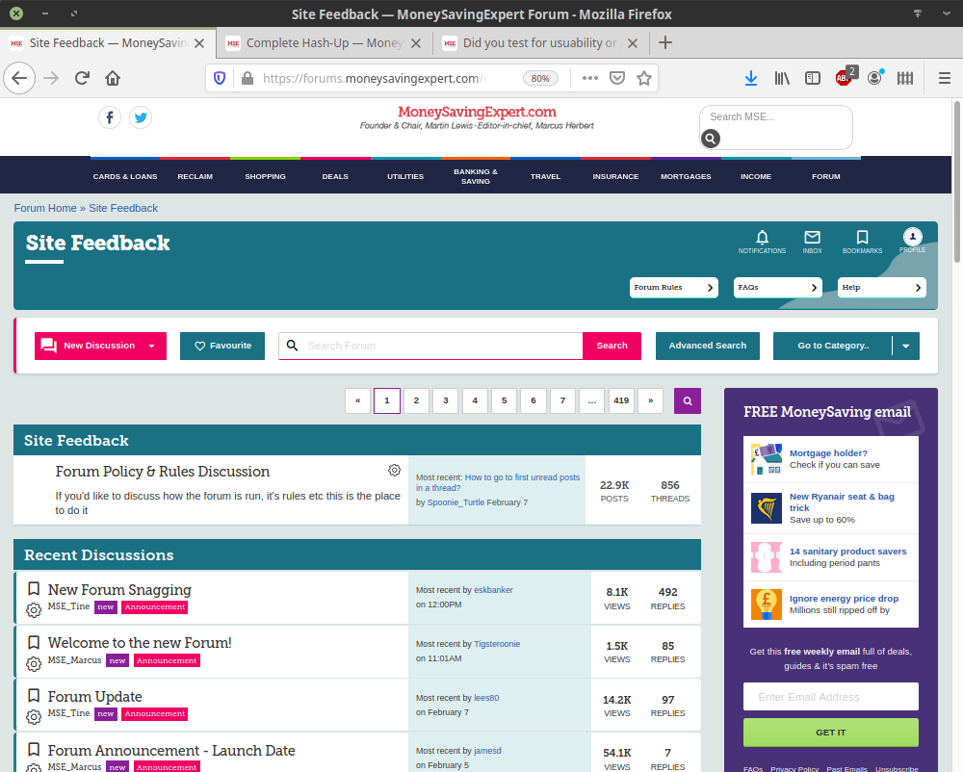963x772 pixels.
Task: Open the Utilities navigation menu
Action: click(x=405, y=177)
